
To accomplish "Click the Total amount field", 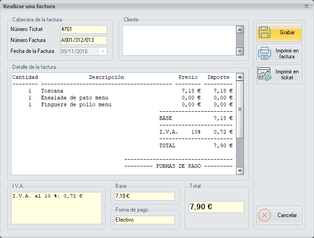I will click(216, 207).
